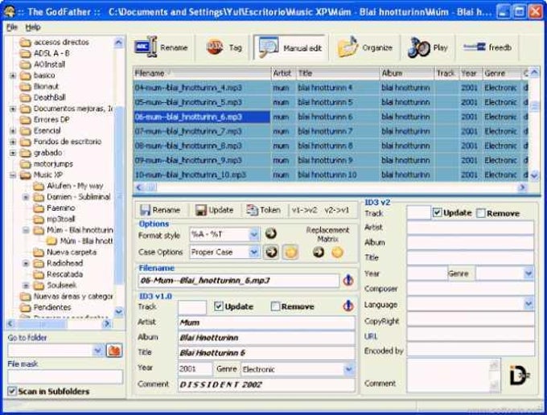
Task: Open the Organize tool
Action: tap(365, 47)
